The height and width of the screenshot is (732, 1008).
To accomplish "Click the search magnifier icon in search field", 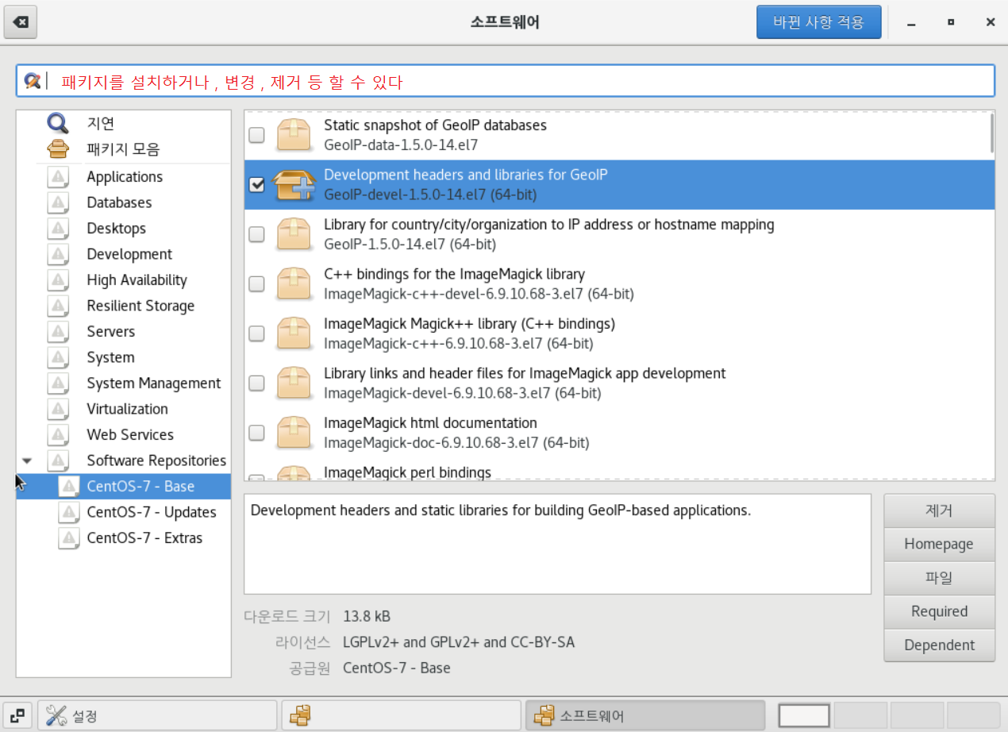I will coord(33,81).
